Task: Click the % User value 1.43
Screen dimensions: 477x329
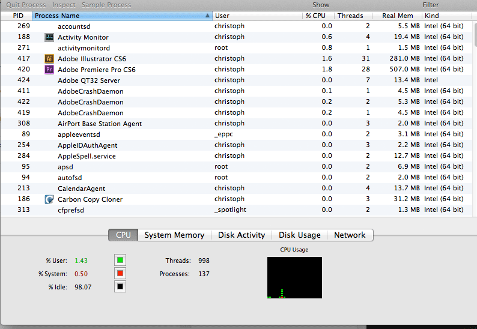Action: pyautogui.click(x=81, y=261)
